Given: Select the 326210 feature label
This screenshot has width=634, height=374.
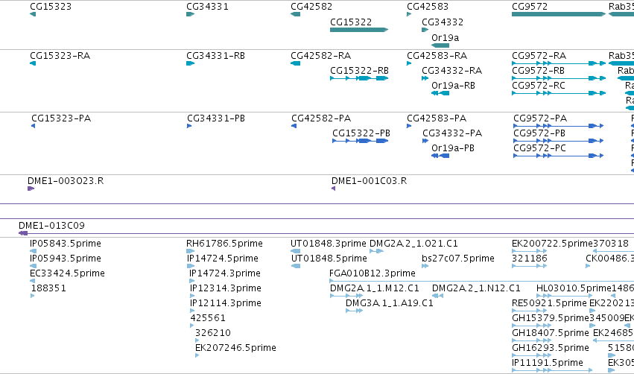Looking at the screenshot, I should click(213, 333).
